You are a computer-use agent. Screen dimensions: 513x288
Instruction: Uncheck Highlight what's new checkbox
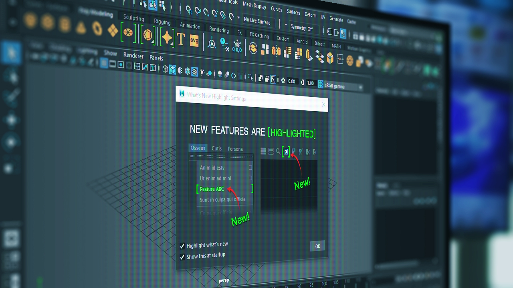(x=182, y=246)
